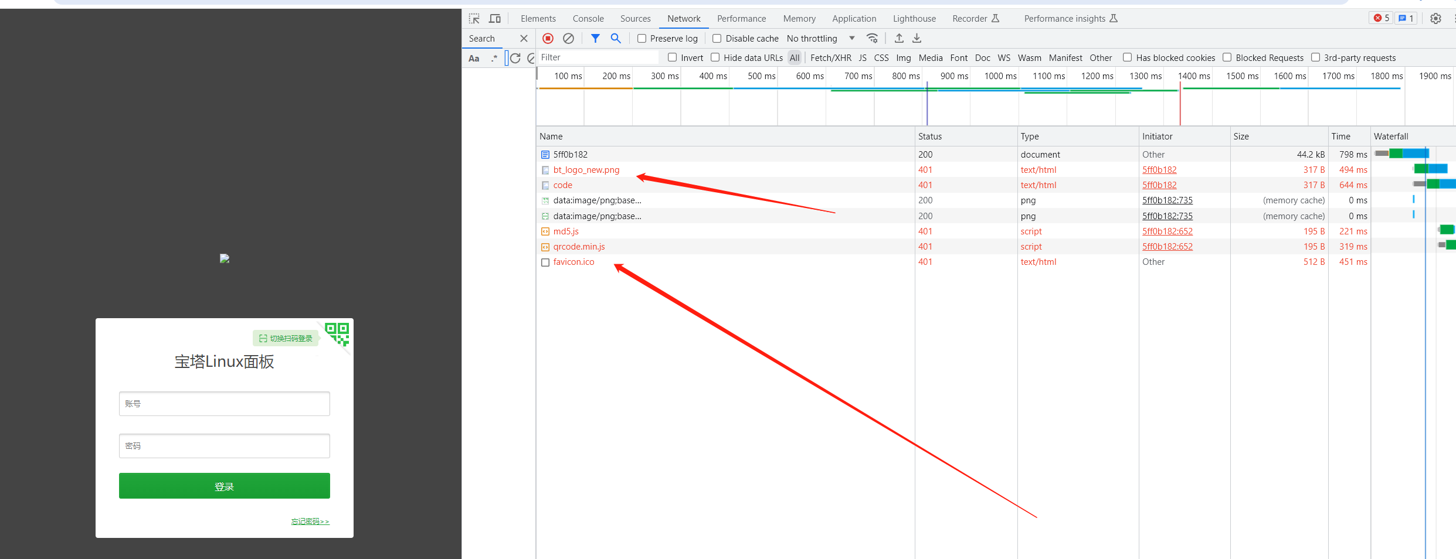Select the code request row
Image resolution: width=1456 pixels, height=559 pixels.
(995, 185)
